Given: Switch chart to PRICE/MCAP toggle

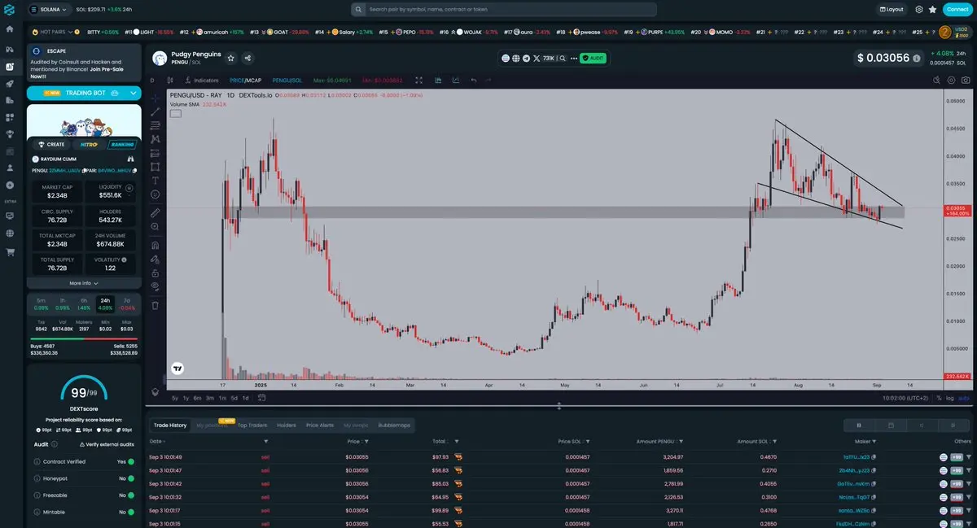Looking at the screenshot, I should 246,81.
